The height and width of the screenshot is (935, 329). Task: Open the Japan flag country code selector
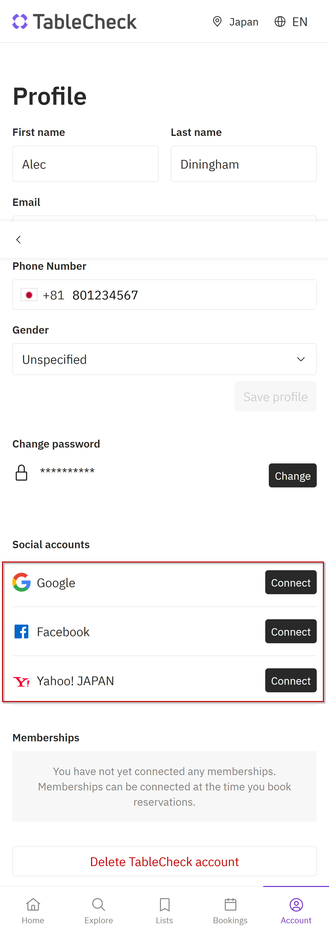pyautogui.click(x=29, y=295)
